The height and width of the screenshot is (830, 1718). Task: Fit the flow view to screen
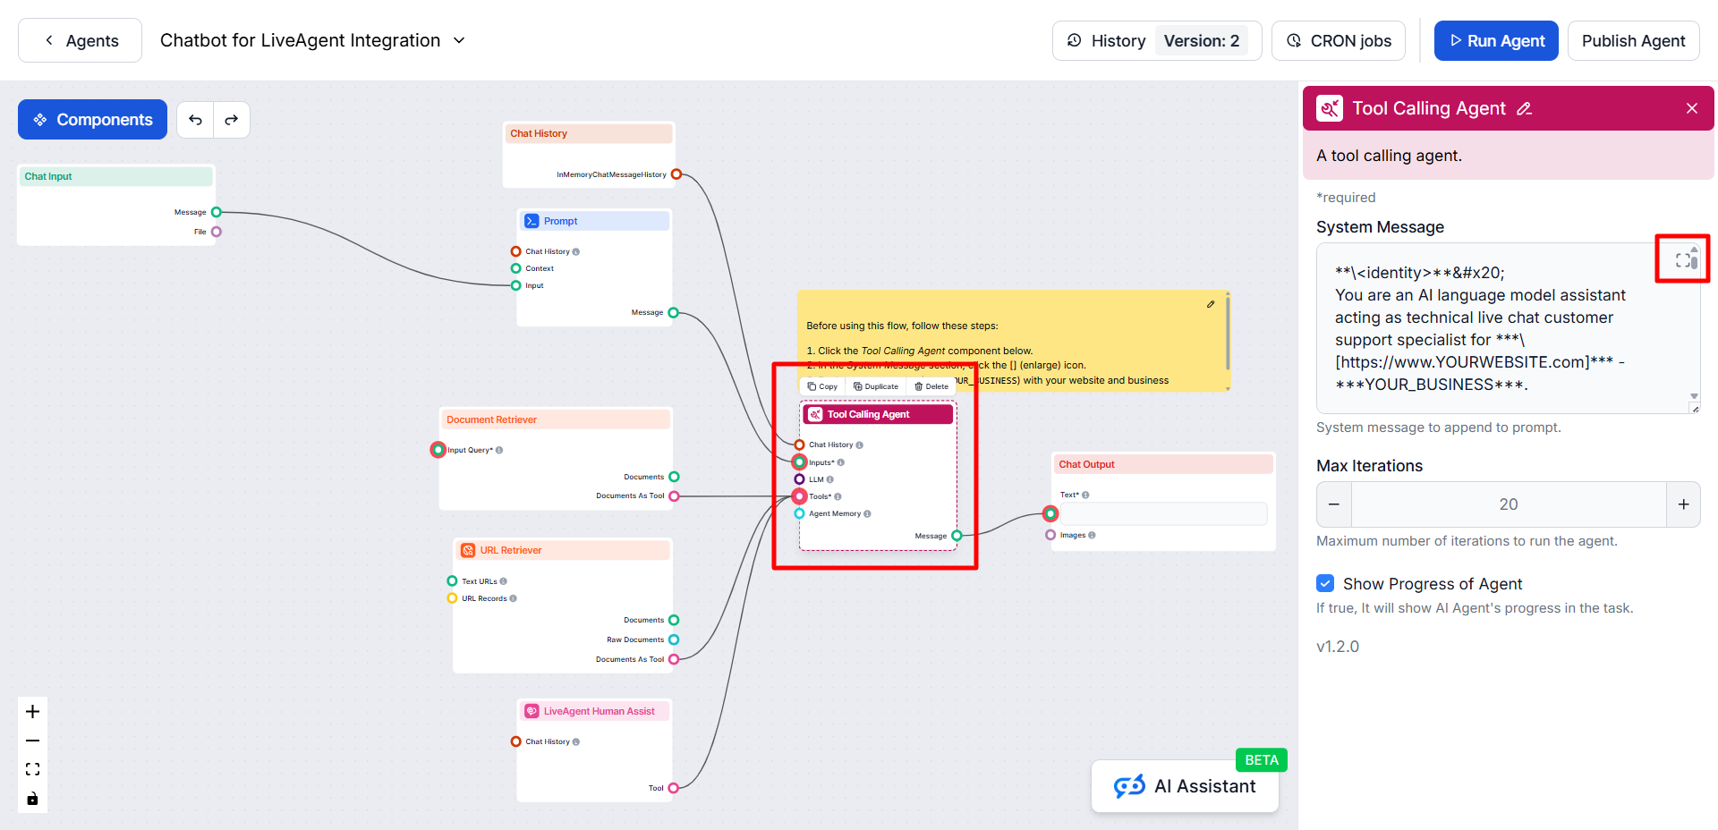[x=33, y=769]
